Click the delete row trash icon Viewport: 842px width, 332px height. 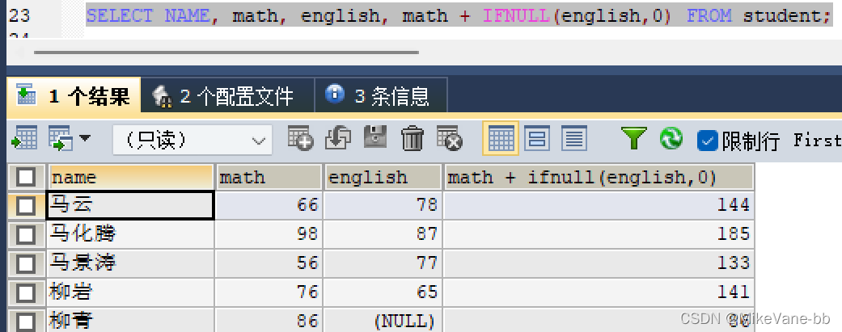pos(413,139)
